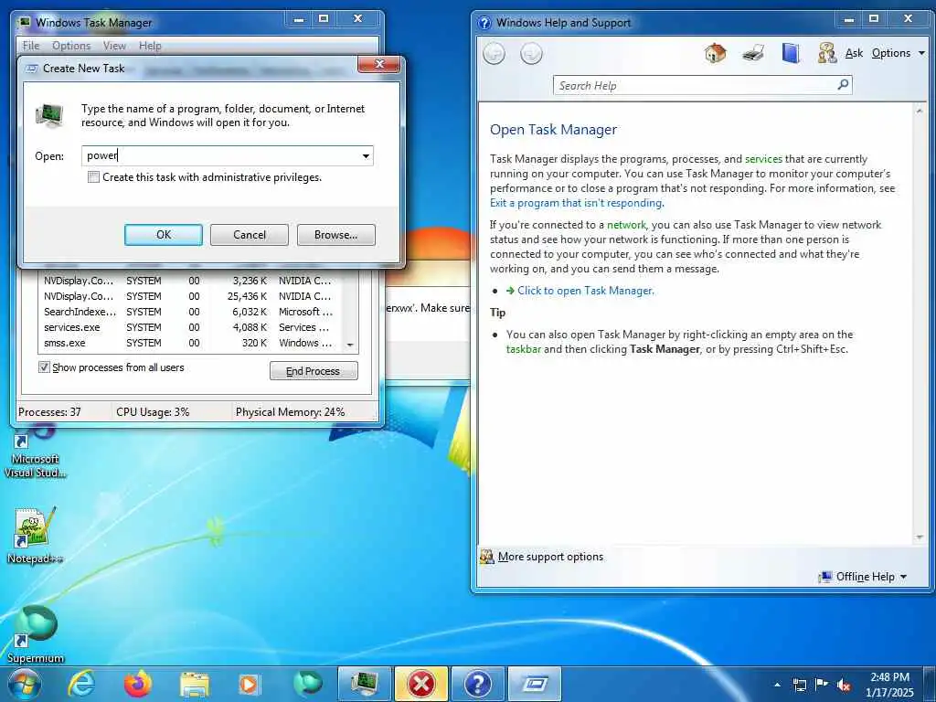Open Task Manager View menu
This screenshot has height=702, width=936.
tap(114, 46)
